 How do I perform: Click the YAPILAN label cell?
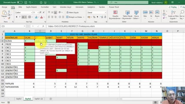pyautogui.click(x=14, y=83)
